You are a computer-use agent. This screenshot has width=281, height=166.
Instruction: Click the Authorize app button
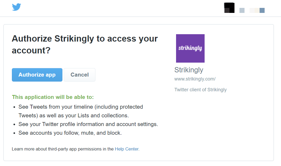pos(37,75)
